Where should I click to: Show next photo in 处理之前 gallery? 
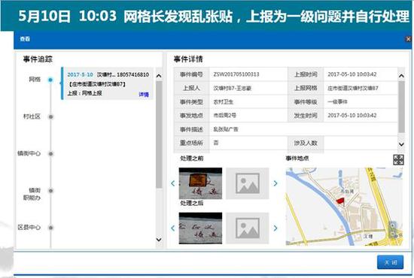pos(275,183)
